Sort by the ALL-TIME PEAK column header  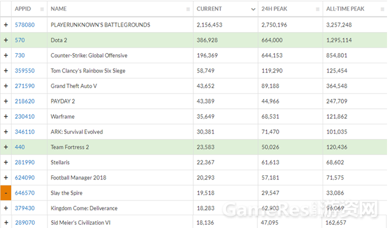tap(345, 9)
